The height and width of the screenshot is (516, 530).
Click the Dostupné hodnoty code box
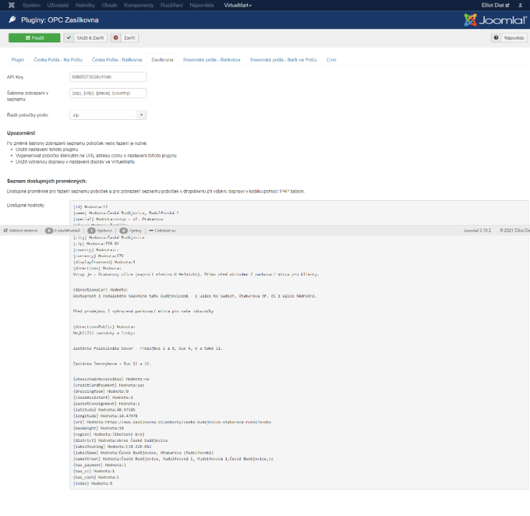299,344
